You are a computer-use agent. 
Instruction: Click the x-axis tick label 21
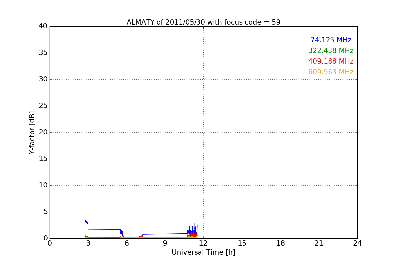click(x=319, y=243)
